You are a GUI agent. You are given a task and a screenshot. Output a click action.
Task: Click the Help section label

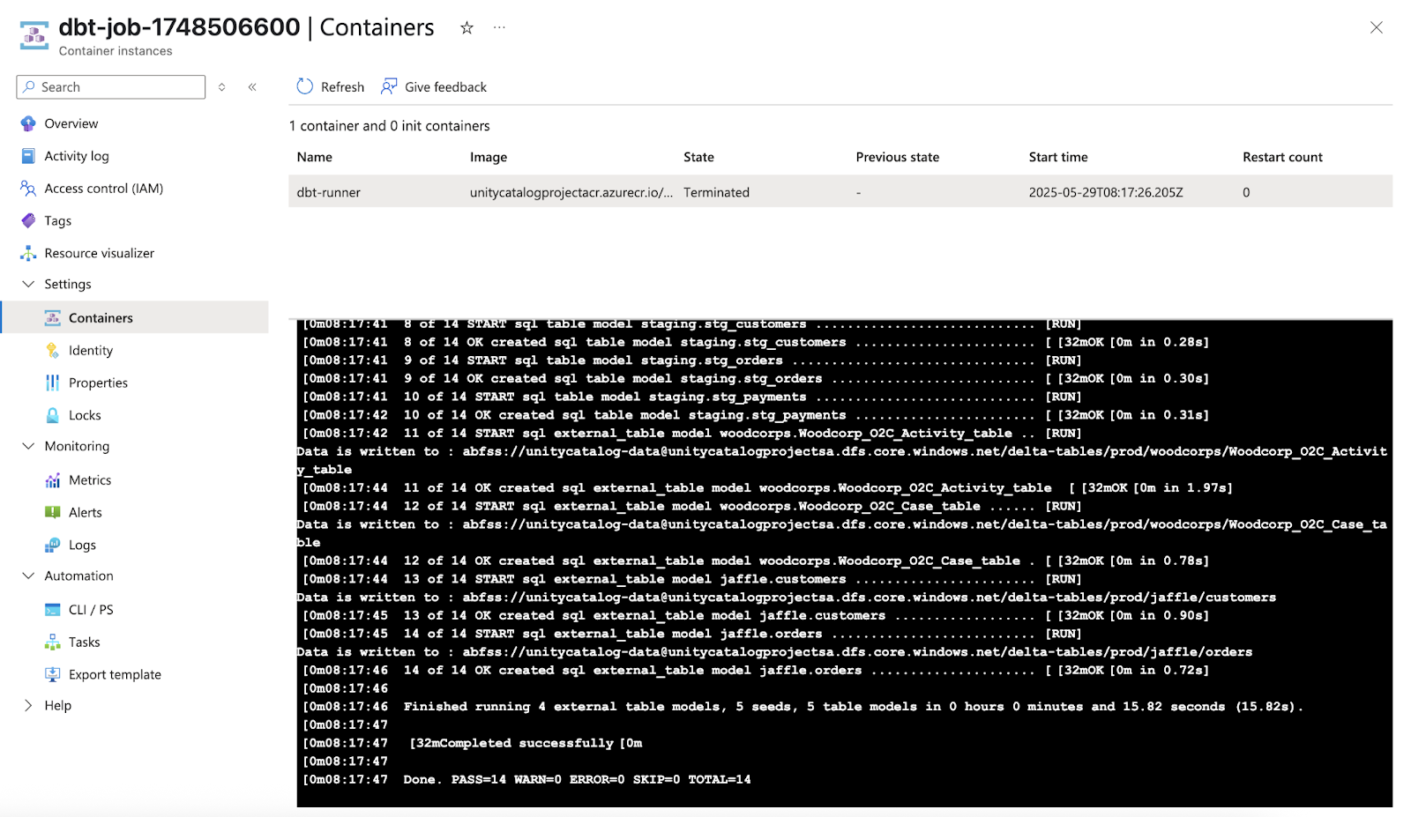pos(58,706)
